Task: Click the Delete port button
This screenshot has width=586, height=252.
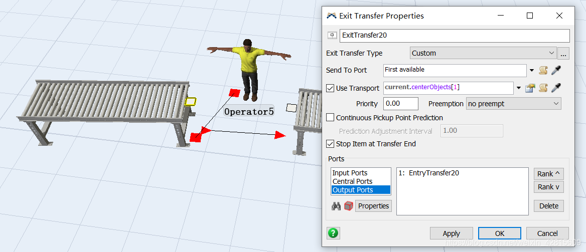Action: pyautogui.click(x=549, y=206)
